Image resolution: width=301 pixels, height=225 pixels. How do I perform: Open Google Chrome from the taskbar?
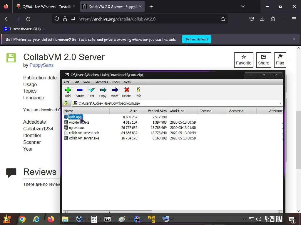pyautogui.click(x=22, y=219)
